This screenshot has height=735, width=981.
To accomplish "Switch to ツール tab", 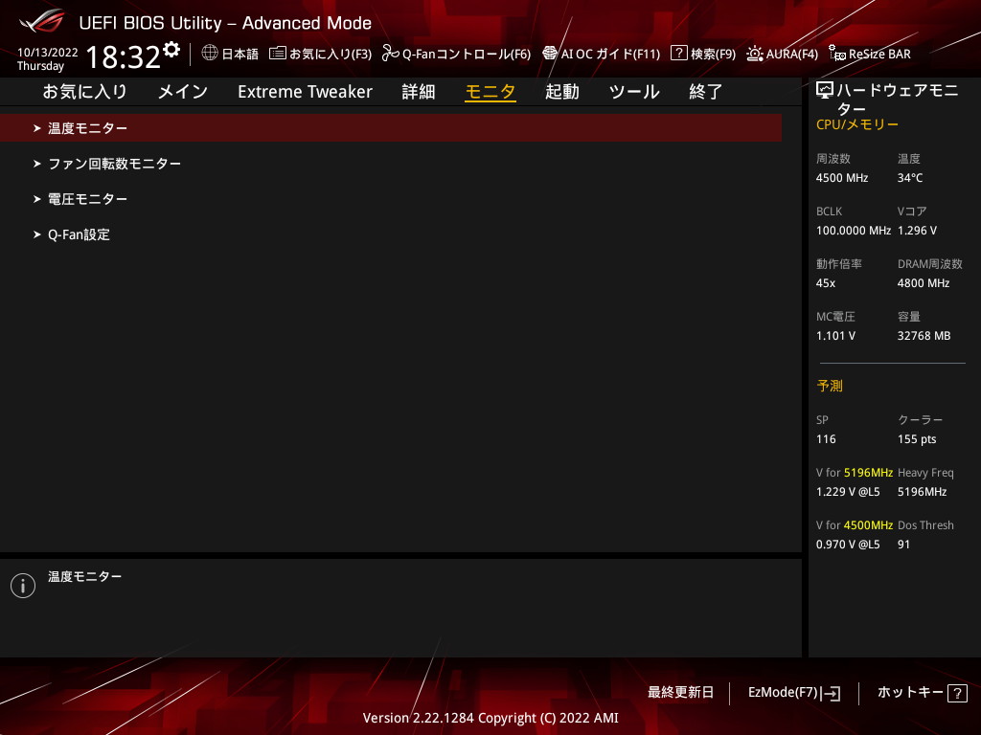I will (x=634, y=92).
